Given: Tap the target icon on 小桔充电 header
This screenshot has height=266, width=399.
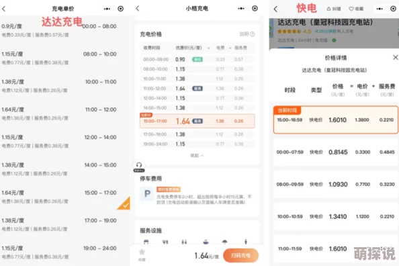Looking at the screenshot, I should point(255,9).
